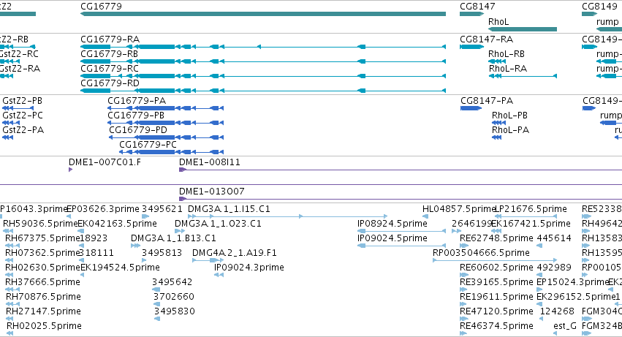Select EST RH02025.5prime
Screen dimensions: 622x337
click(44, 327)
